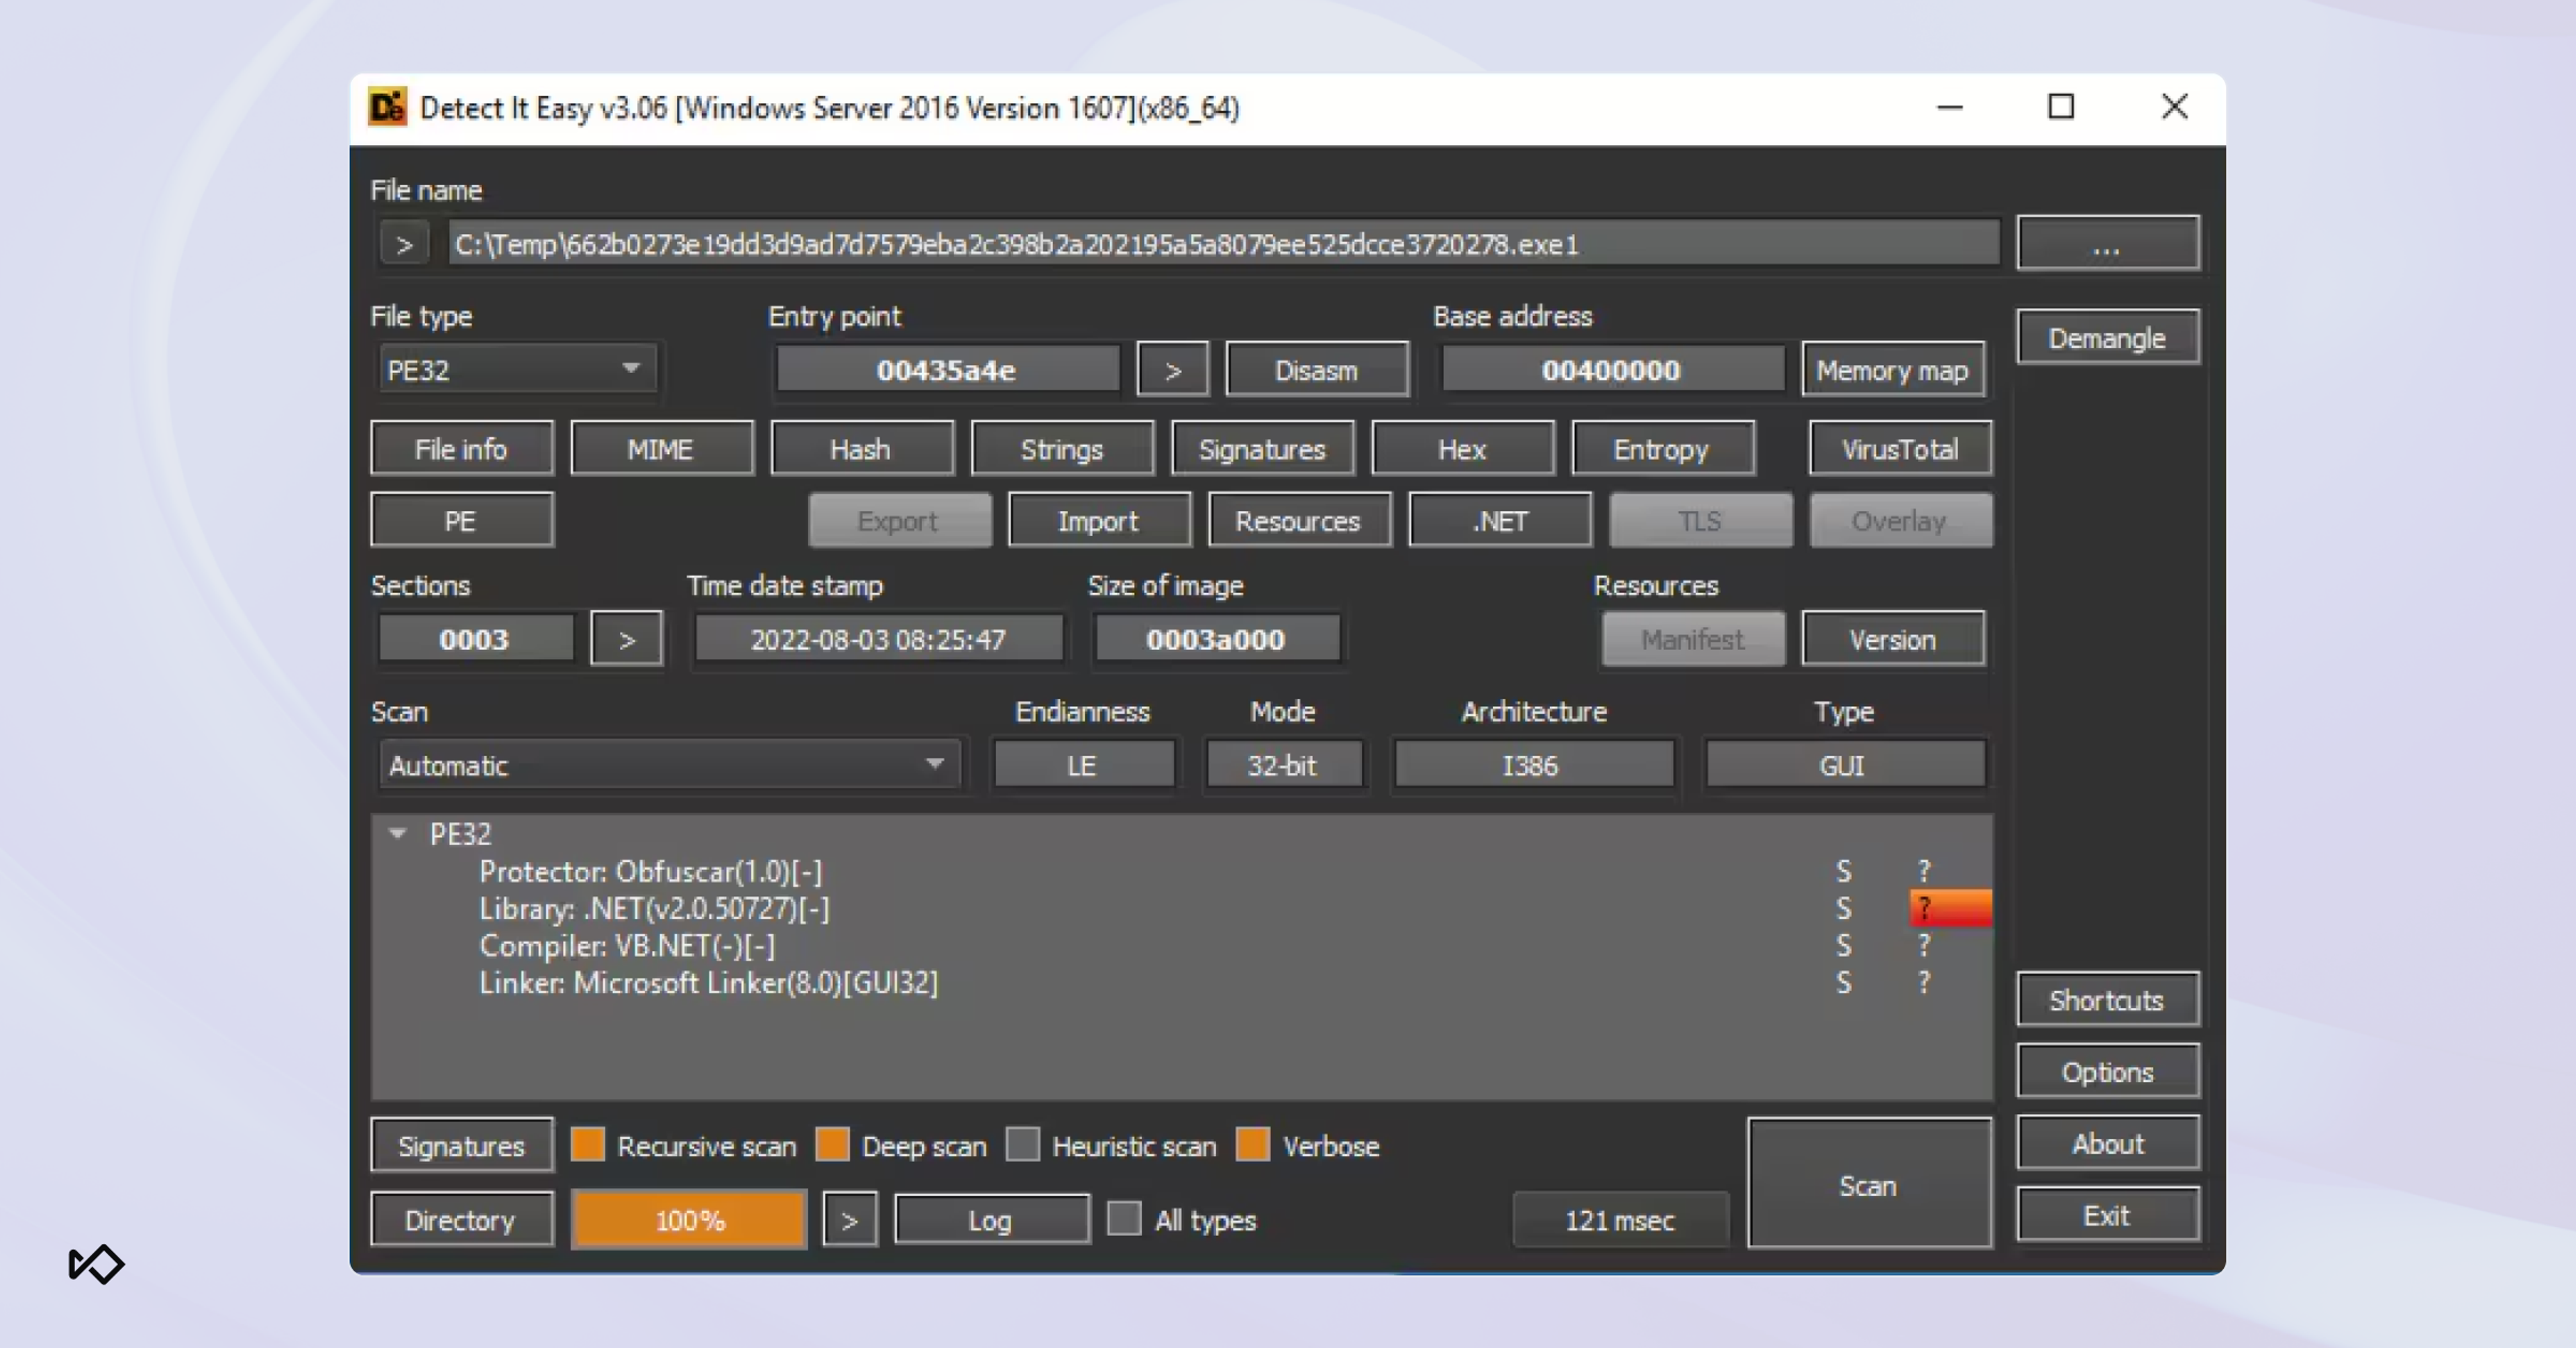
Task: Open the Scan mode Automatic dropdown
Action: [x=669, y=765]
